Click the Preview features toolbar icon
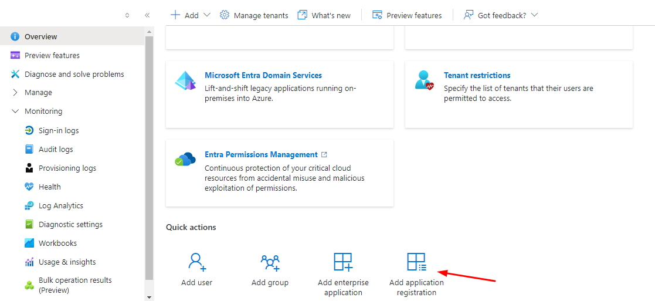 (377, 15)
